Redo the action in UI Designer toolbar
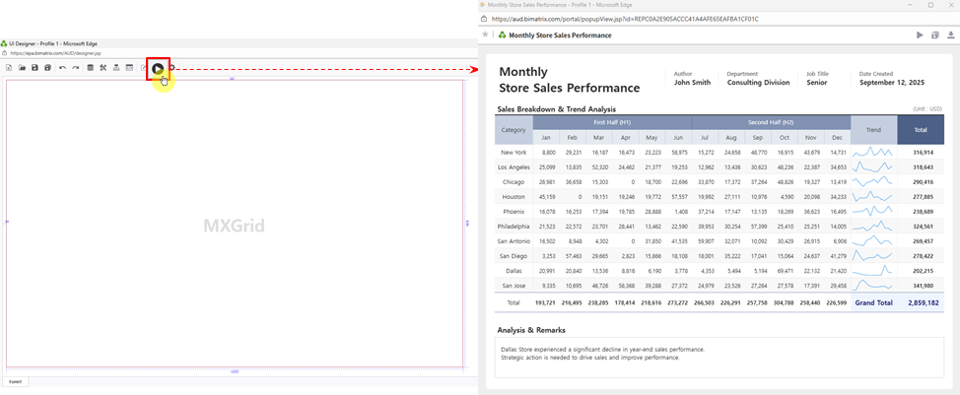This screenshot has height=395, width=960. tap(75, 68)
